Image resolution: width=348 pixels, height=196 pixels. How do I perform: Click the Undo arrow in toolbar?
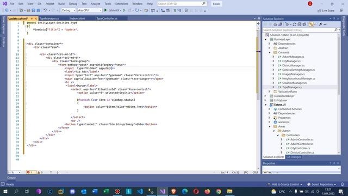(x=45, y=10)
